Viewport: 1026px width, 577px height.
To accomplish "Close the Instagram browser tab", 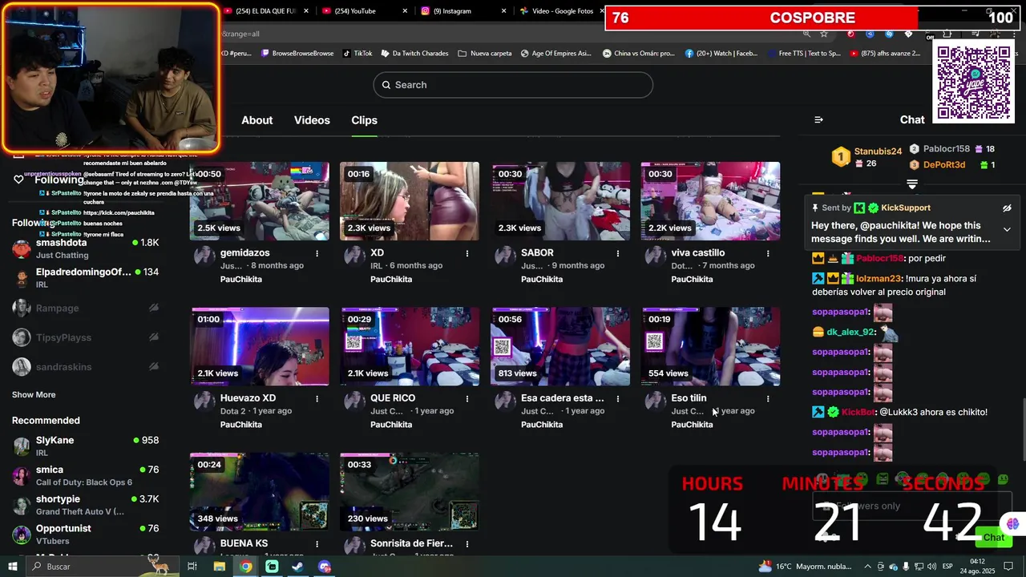I will coord(504,11).
